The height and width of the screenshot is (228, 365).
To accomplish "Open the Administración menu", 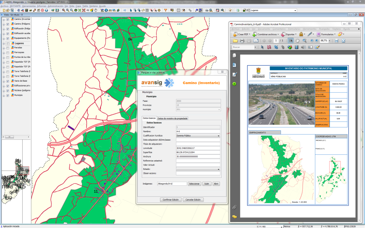I will click(56, 6).
